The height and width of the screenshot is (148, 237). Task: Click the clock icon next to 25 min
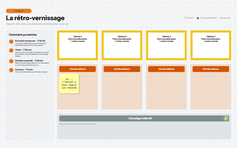(x=36, y=61)
